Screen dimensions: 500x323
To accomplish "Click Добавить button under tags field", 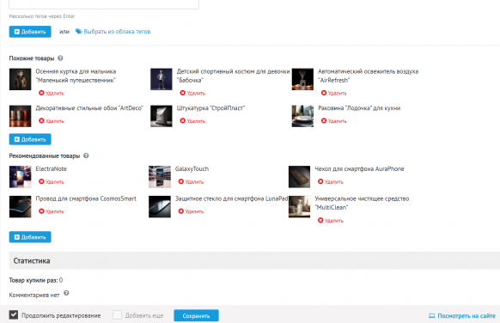I will pyautogui.click(x=30, y=32).
